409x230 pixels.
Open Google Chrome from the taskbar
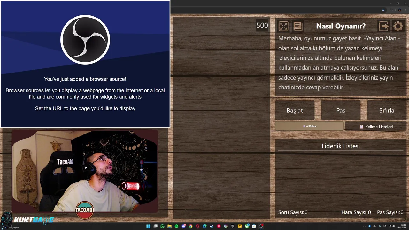tap(191, 226)
